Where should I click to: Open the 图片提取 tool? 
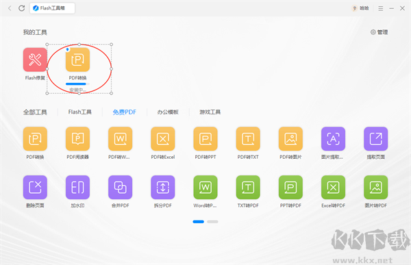333,139
